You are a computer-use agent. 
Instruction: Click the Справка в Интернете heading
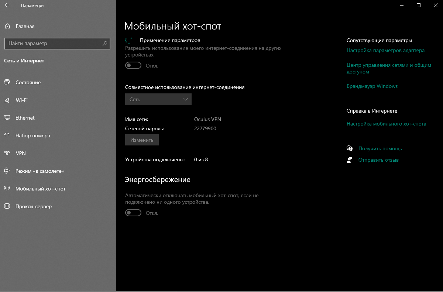point(372,111)
